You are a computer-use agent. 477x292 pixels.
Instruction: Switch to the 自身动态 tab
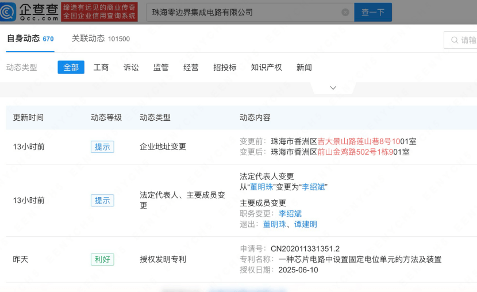23,39
